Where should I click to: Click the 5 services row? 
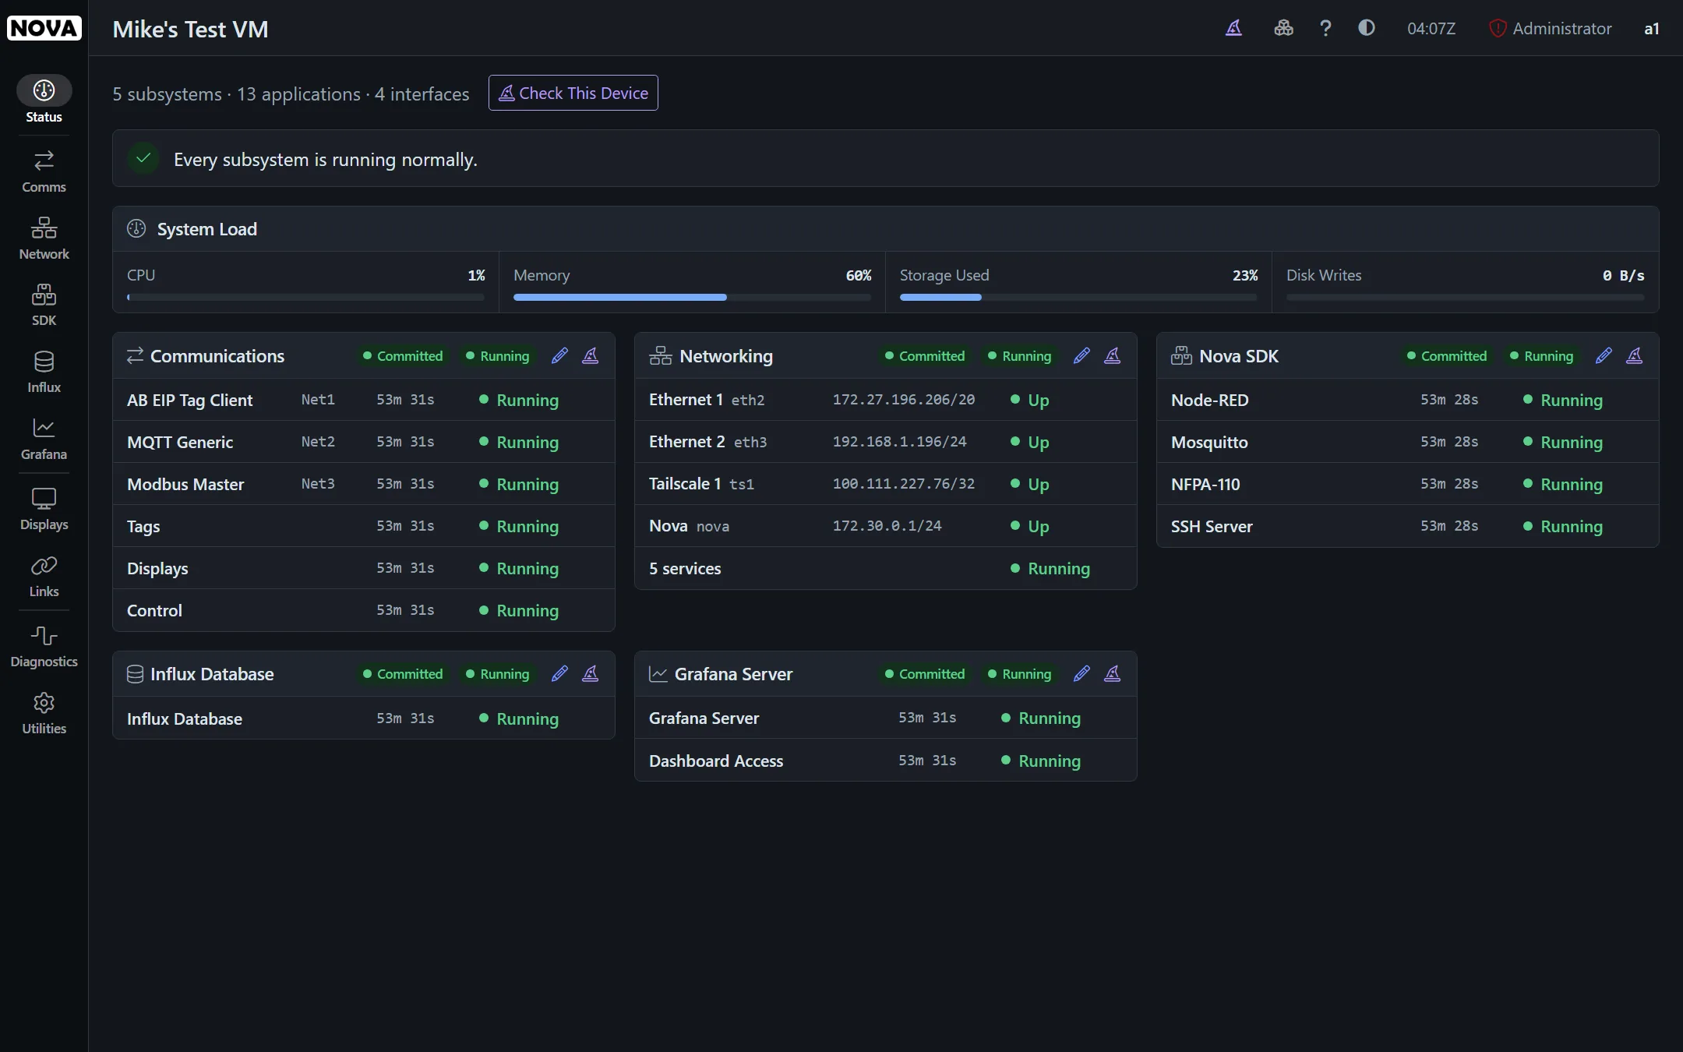tap(886, 568)
